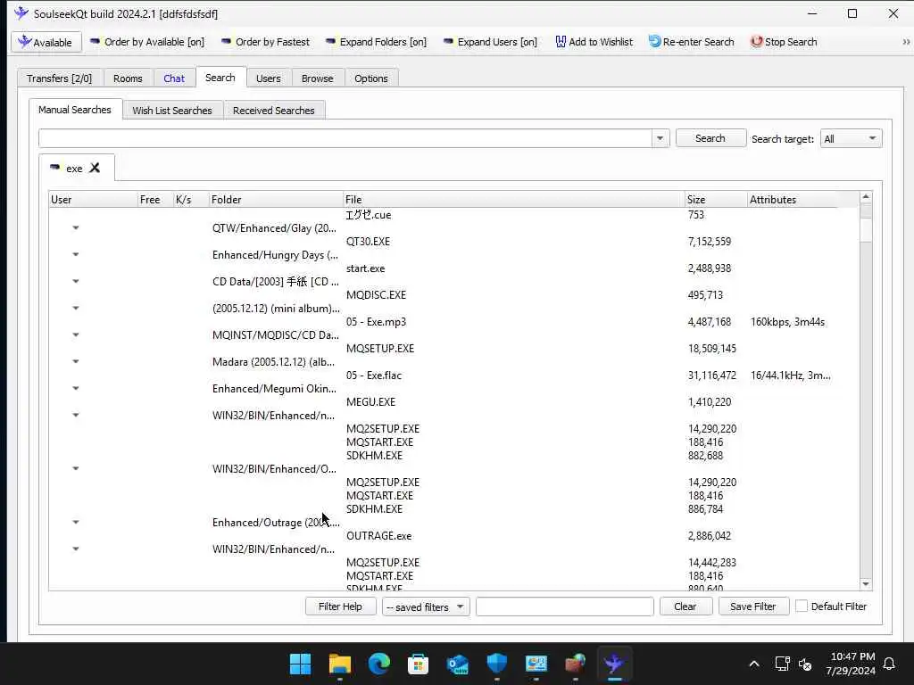Click Re-enter Search toolbar button
The image size is (914, 685).
coord(692,42)
